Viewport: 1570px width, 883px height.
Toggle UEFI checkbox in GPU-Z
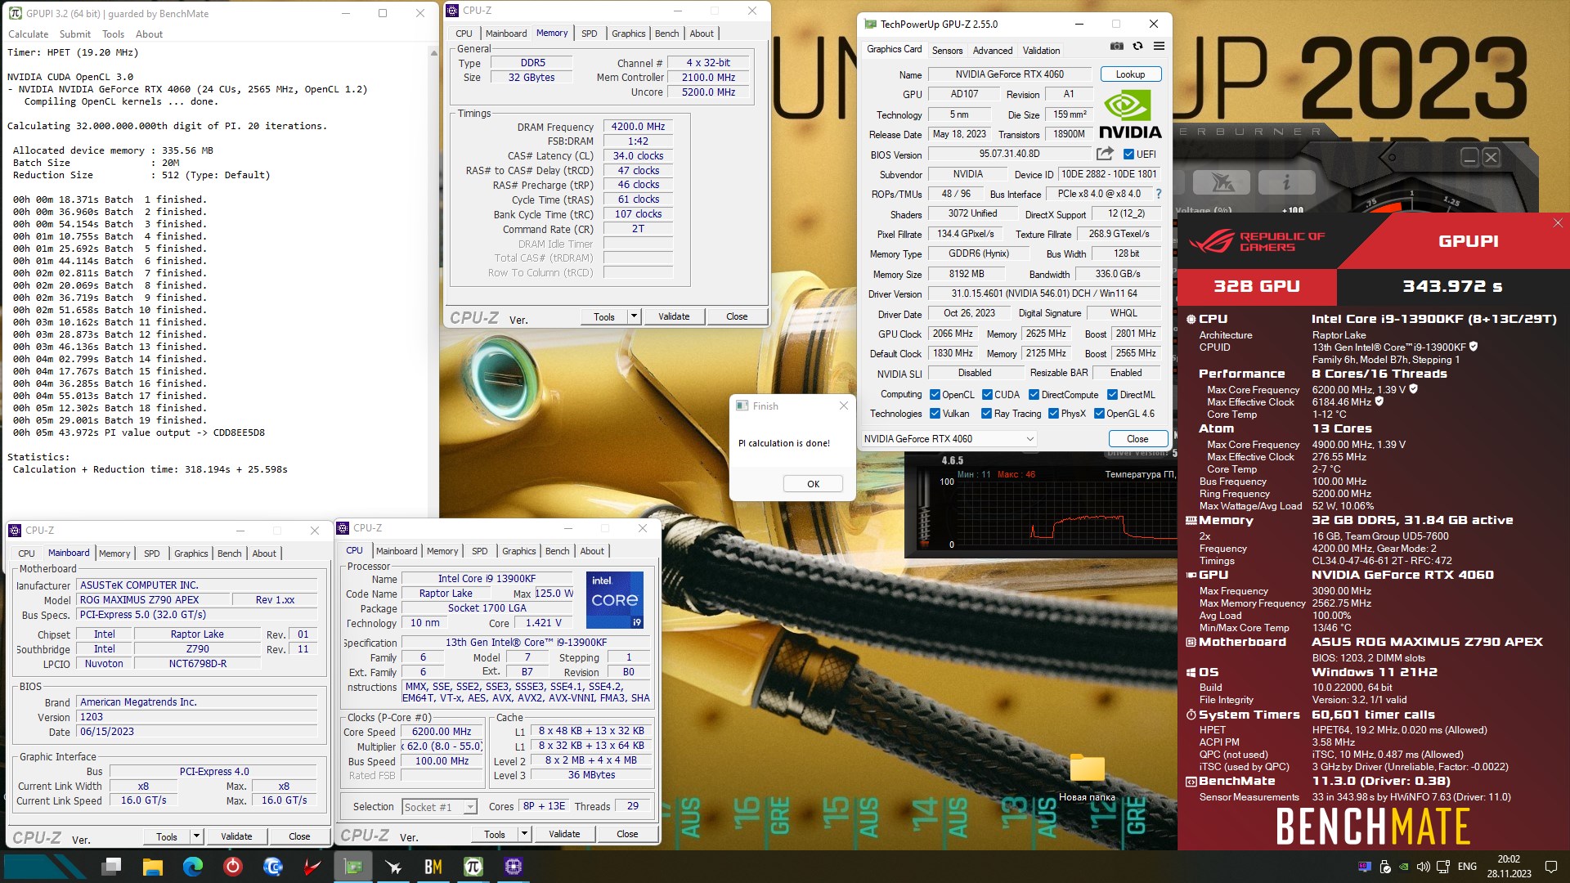point(1128,155)
